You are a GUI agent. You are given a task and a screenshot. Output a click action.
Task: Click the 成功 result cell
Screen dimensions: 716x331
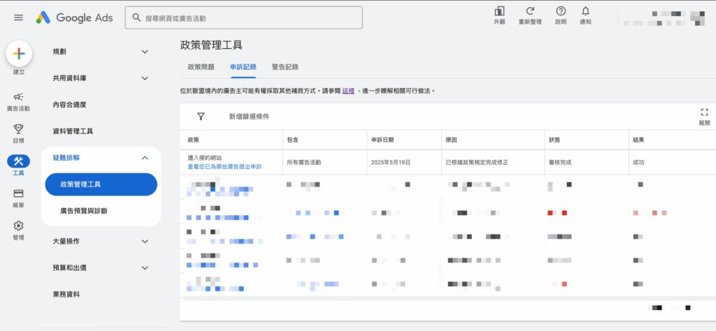[638, 162]
